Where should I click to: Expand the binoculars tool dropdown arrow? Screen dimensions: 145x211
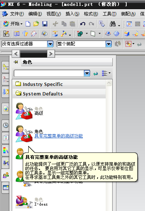pyautogui.click(x=119, y=25)
